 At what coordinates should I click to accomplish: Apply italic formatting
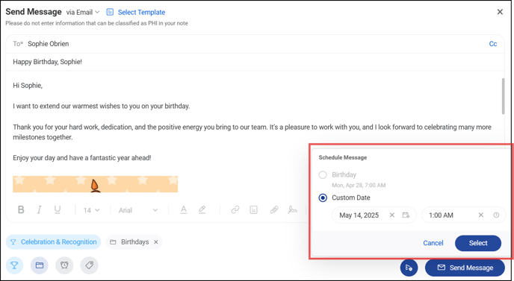[40, 209]
